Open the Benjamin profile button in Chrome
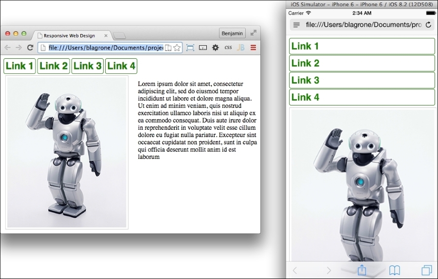Screen dimensions: 438x279 pos(232,33)
